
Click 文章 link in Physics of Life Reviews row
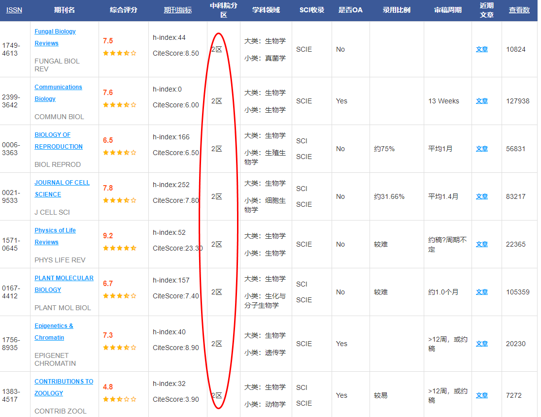(x=481, y=244)
